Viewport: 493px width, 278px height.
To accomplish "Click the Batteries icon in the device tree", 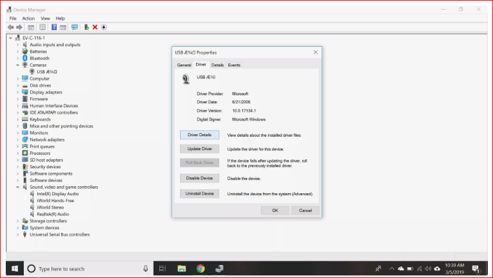I will pyautogui.click(x=25, y=51).
